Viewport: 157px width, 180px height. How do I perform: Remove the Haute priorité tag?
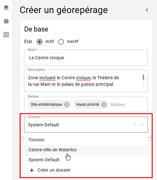104,105
